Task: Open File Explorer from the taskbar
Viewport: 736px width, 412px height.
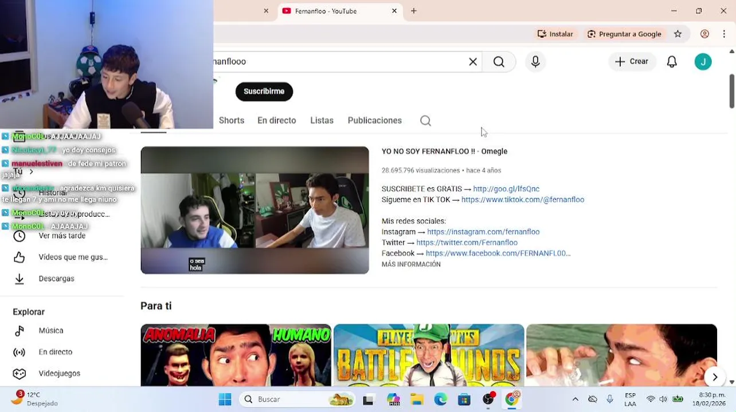Action: [417, 399]
